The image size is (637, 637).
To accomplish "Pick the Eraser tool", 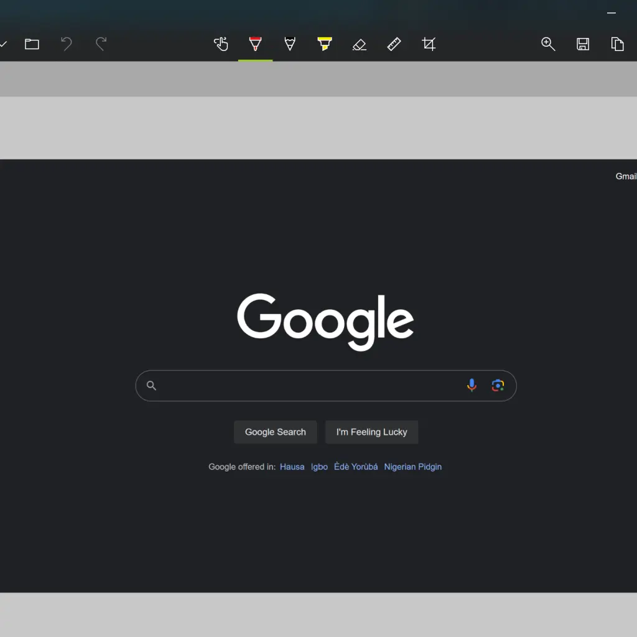I will click(x=360, y=44).
